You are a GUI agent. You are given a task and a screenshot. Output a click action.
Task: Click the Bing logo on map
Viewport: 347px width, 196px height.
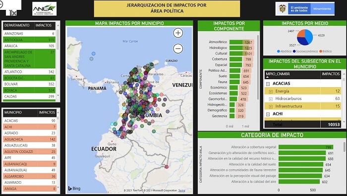pos(74,189)
